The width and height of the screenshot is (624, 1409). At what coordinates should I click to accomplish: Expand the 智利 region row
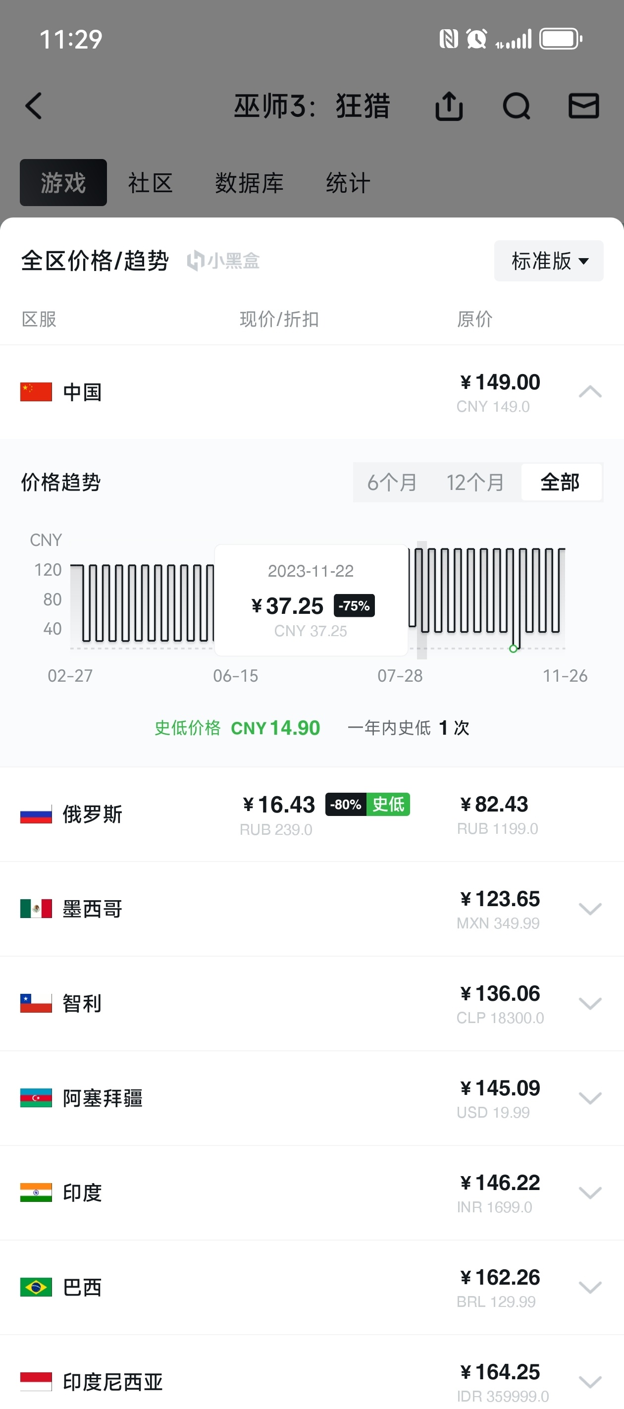pyautogui.click(x=590, y=1003)
